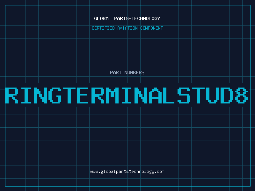Screen dimensions: 255x191
Task: Select the RINGTERMINALSTUD8 part number text
Action: pyautogui.click(x=126, y=95)
